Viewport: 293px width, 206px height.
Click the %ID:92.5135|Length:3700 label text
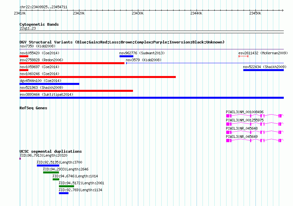(59, 162)
